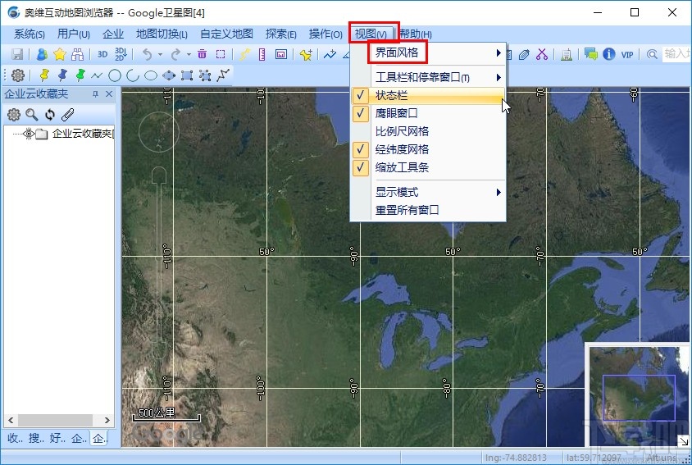Click the paperclip attachment icon

(67, 115)
